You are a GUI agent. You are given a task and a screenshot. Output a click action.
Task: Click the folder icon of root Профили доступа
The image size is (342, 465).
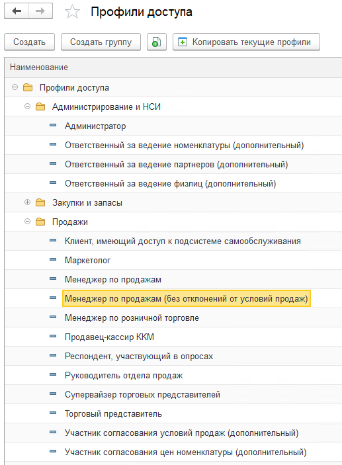point(28,87)
